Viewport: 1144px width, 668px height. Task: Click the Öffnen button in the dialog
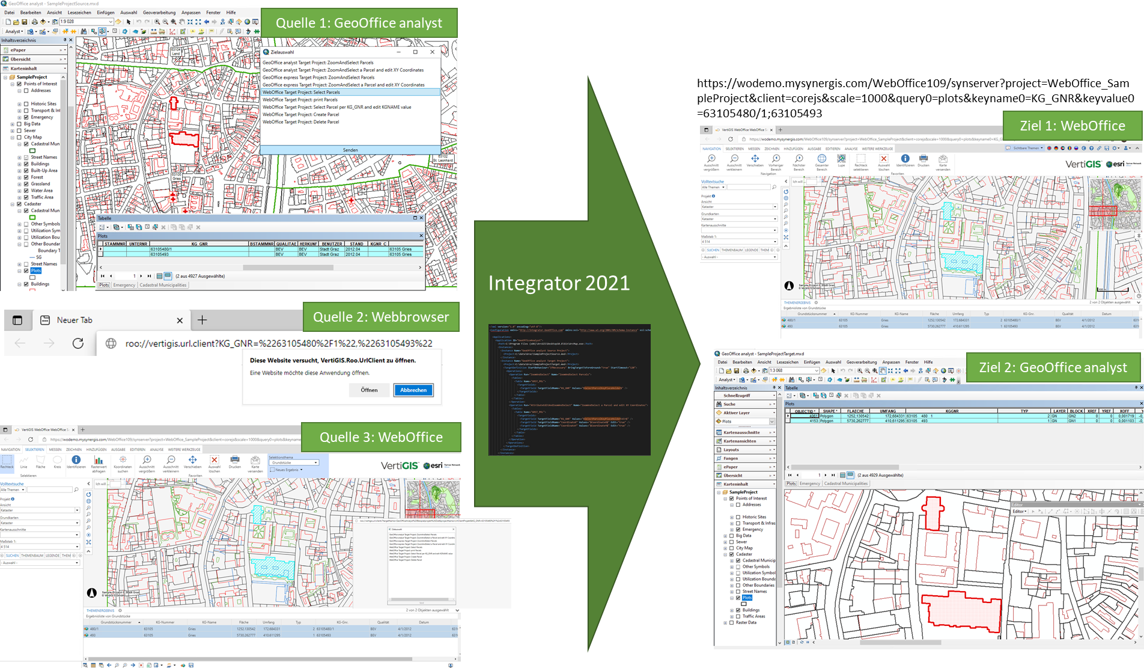[369, 390]
